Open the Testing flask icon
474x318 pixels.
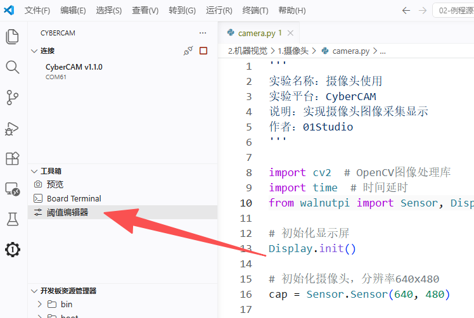coord(13,219)
